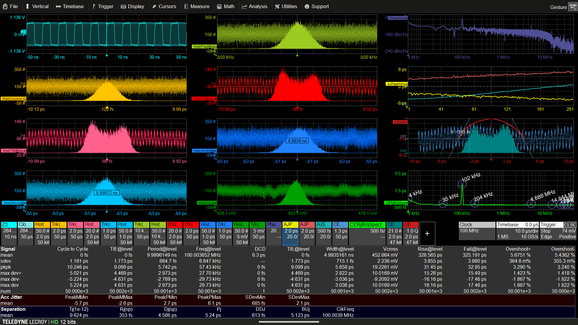Open the Measure menu
The width and height of the screenshot is (578, 325).
(197, 6)
